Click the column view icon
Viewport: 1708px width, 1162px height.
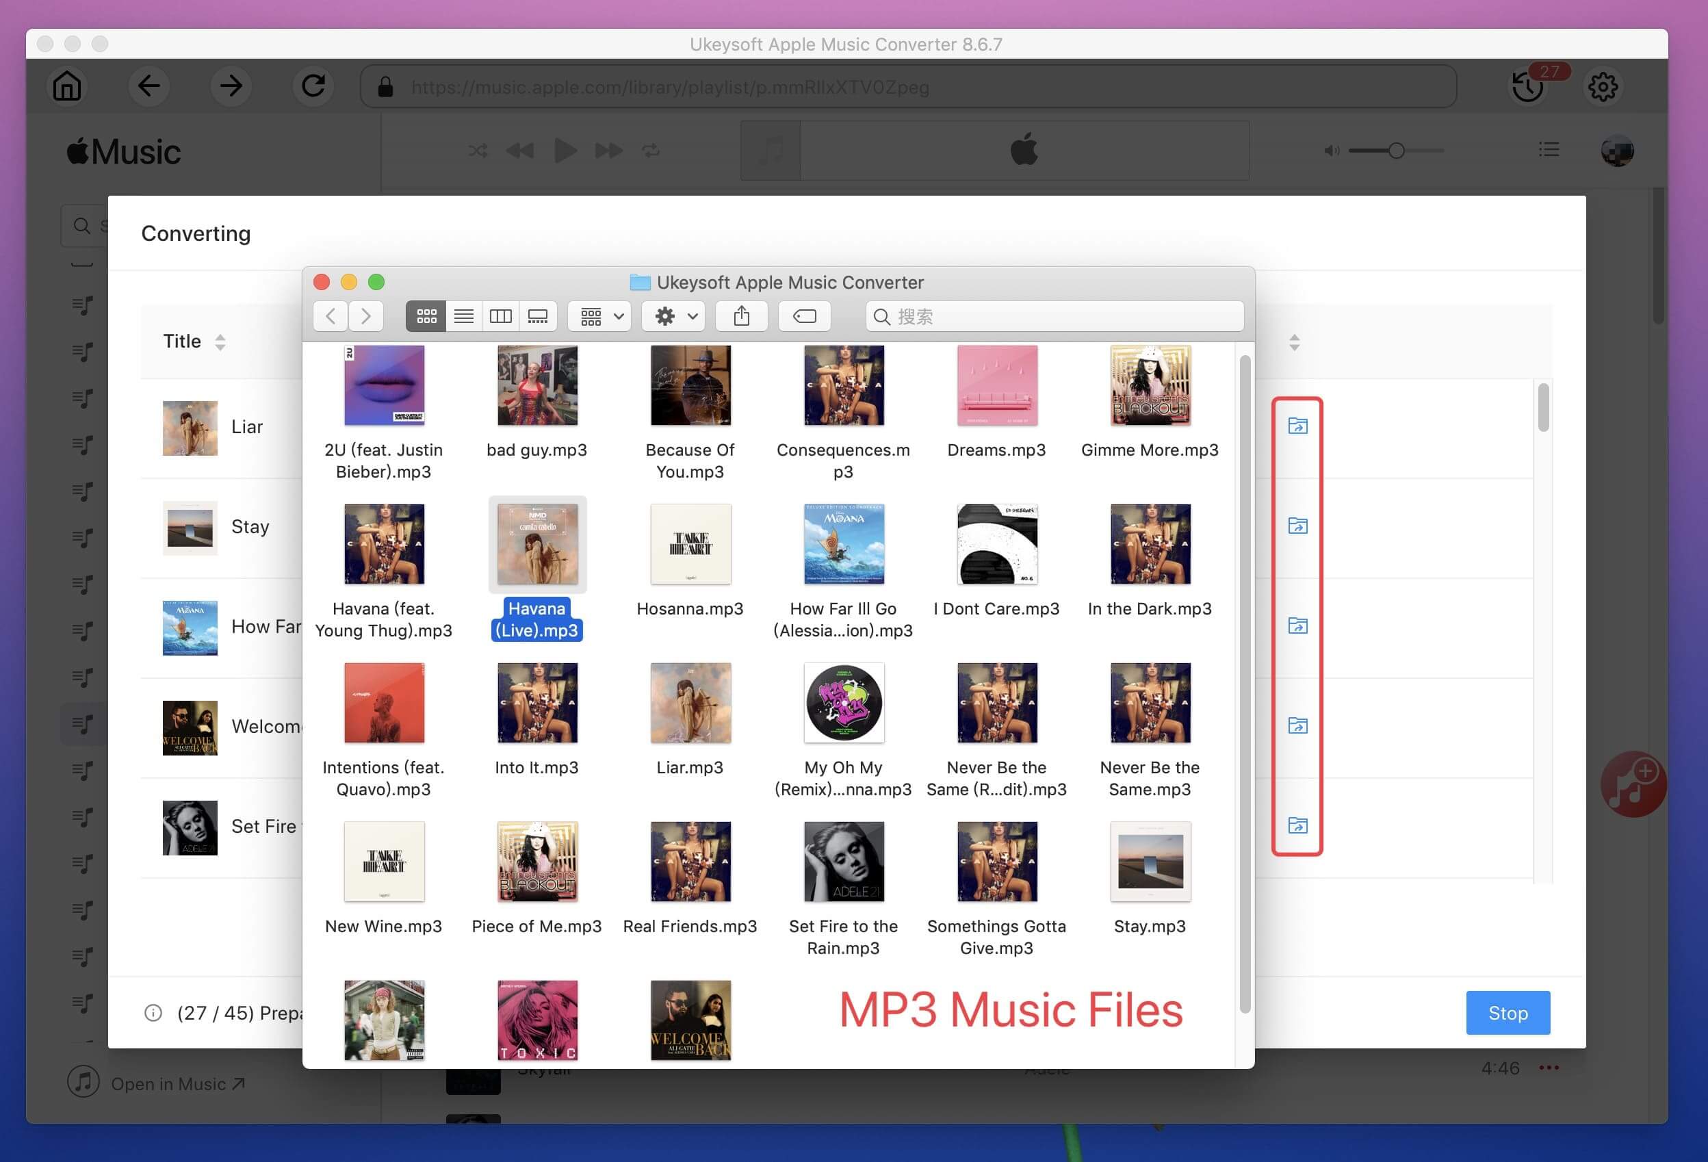point(501,316)
